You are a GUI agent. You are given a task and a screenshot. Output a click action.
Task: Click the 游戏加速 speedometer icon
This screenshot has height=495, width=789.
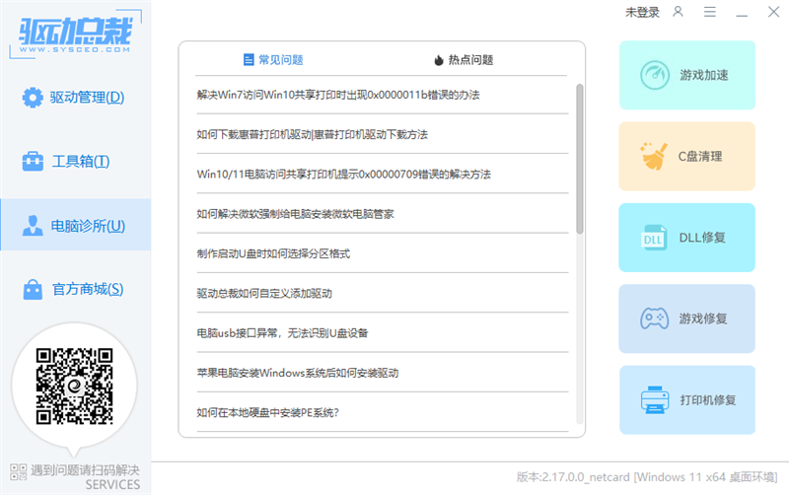654,75
